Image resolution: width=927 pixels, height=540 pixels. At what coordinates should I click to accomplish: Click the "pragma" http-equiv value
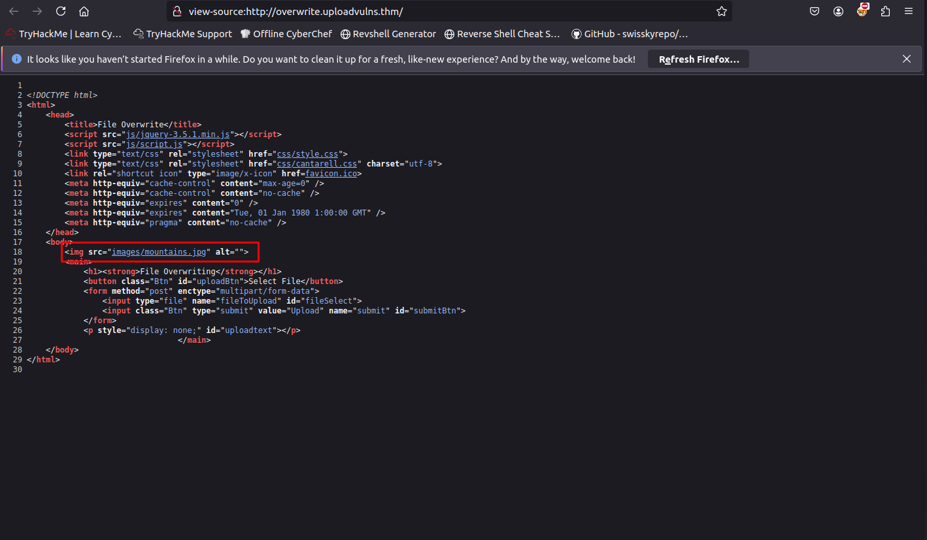[x=163, y=223]
